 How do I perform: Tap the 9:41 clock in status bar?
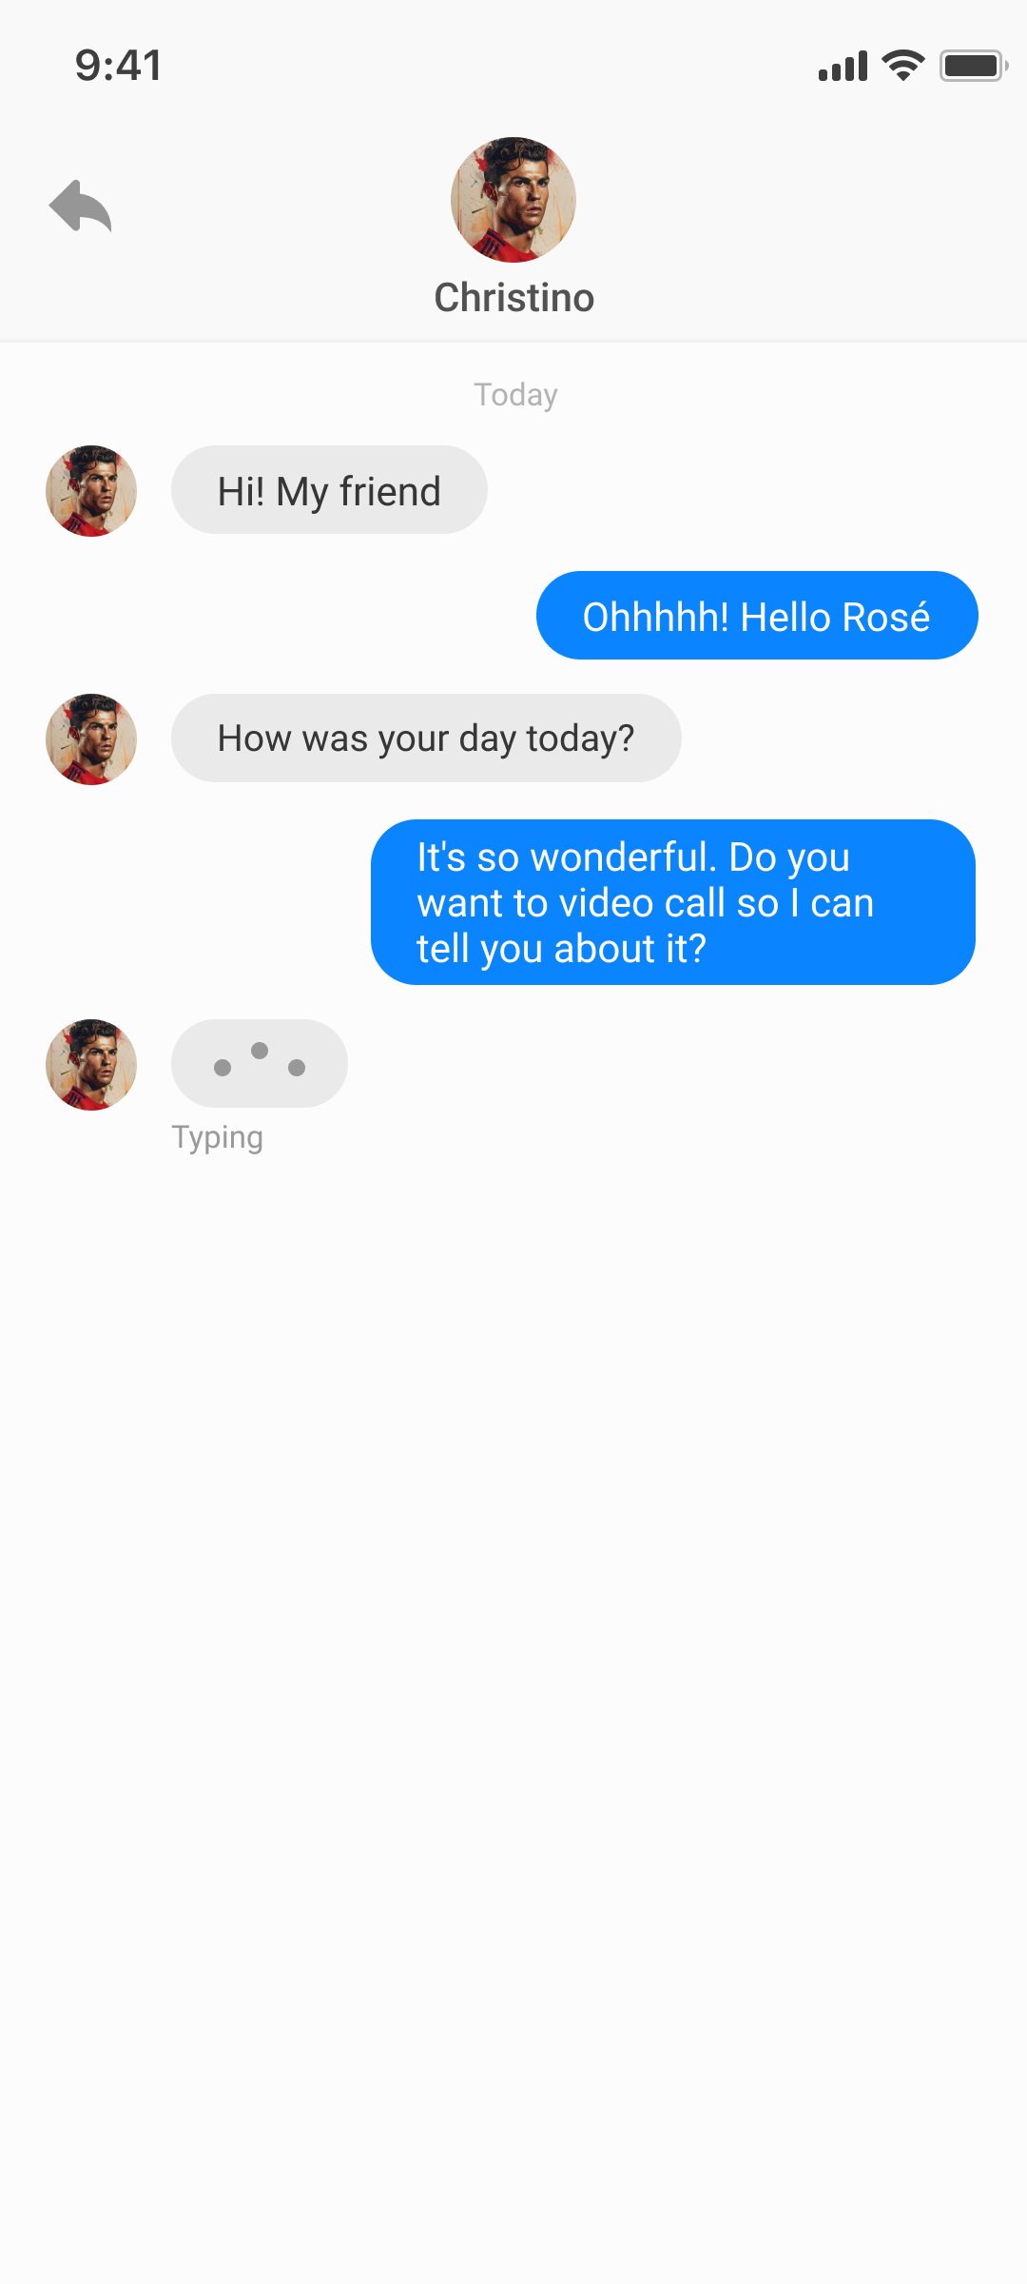click(119, 66)
